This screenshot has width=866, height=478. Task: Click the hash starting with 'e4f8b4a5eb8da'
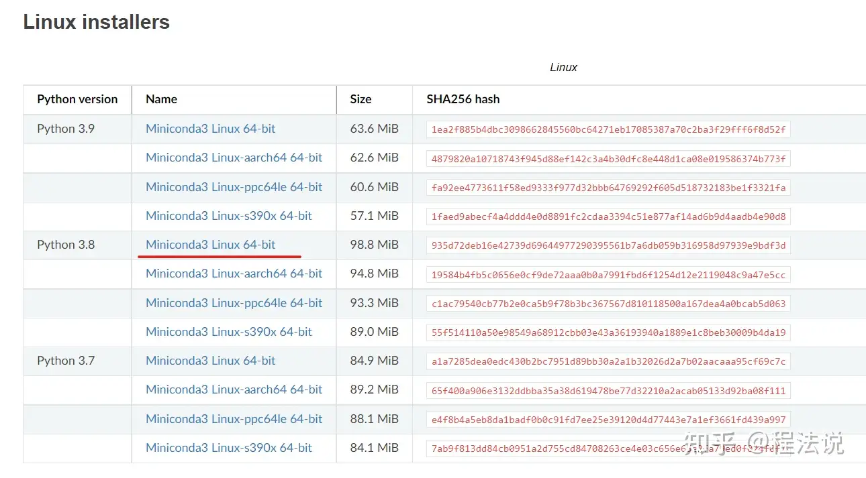(x=608, y=420)
